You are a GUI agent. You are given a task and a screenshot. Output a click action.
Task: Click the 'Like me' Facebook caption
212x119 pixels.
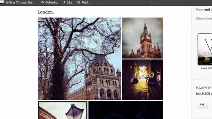(x=206, y=68)
